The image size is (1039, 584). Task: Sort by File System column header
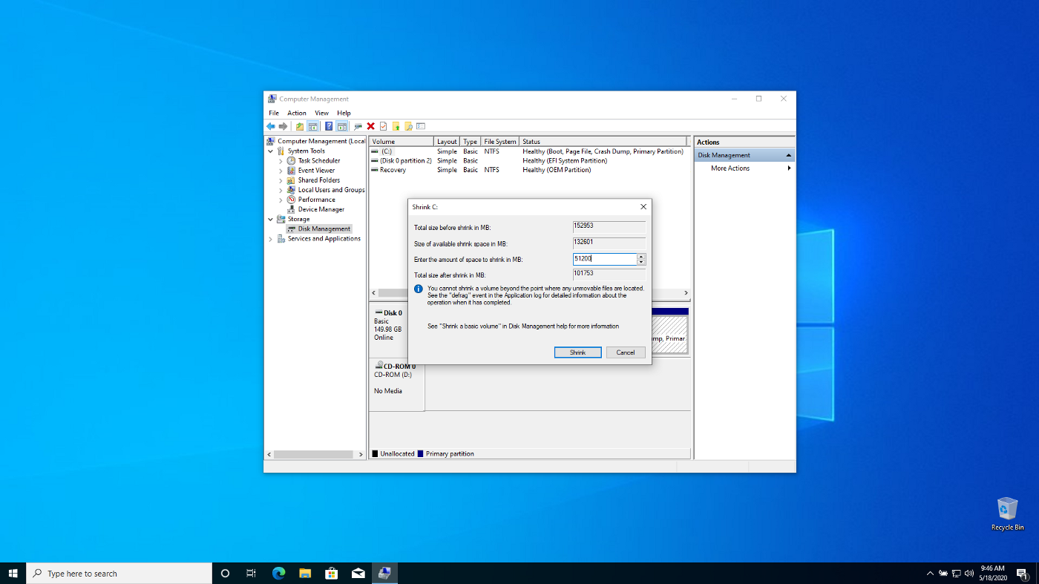(x=500, y=141)
